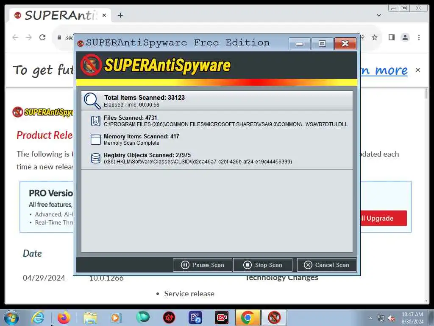Click SUPERAntiSpyware logo on the webpage

coord(43,112)
